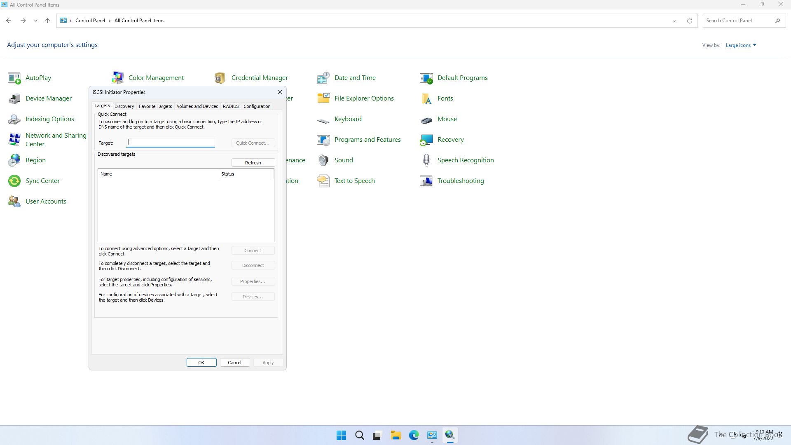Launch Microsoft Edge from taskbar
791x445 pixels.
[414, 435]
